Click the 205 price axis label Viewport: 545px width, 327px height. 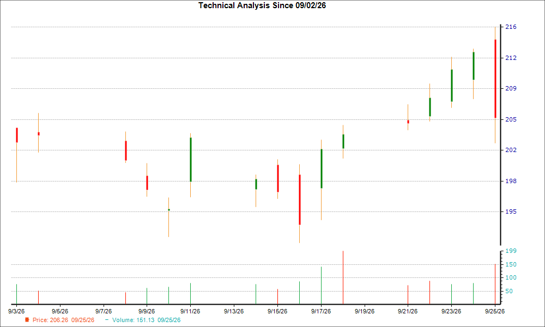point(511,119)
